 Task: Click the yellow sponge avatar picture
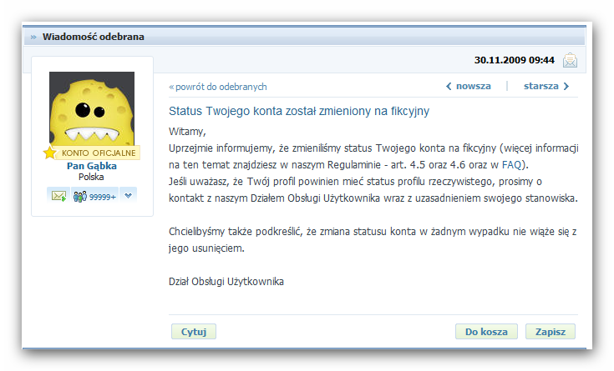(92, 108)
